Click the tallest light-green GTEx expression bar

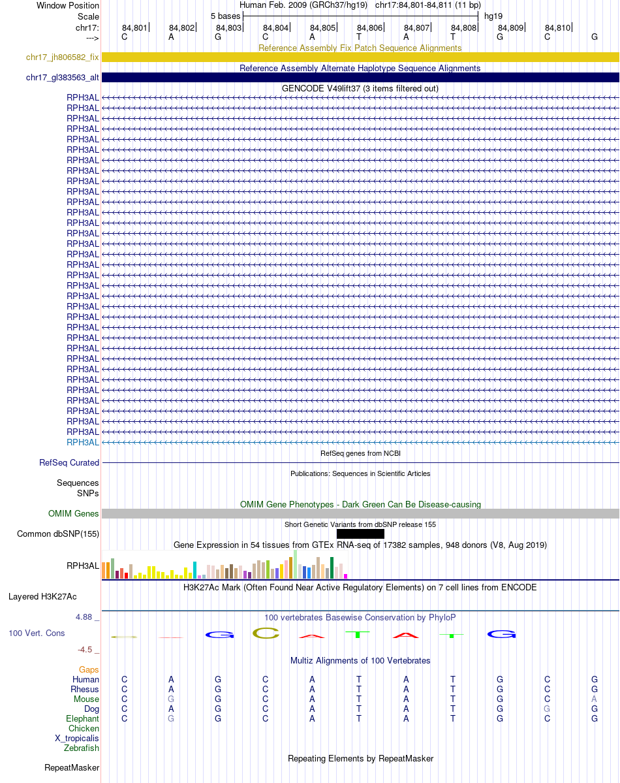pos(296,564)
